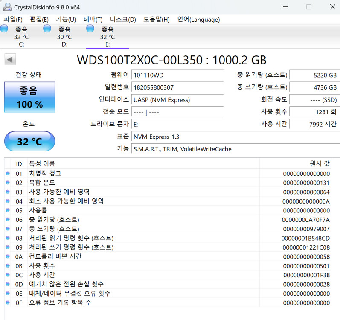
Task: Click the 원시 값 column header
Action: tap(295, 164)
